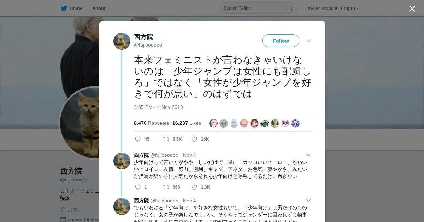424x222 pixels.
Task: Retweet the reply showing 666 retweets
Action: click(166, 187)
